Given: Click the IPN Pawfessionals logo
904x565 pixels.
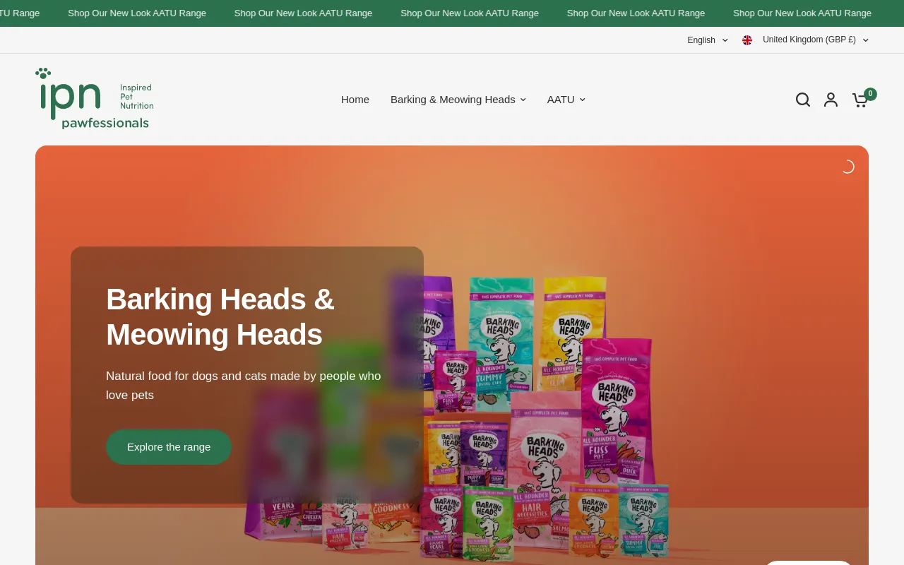Looking at the screenshot, I should tap(94, 99).
